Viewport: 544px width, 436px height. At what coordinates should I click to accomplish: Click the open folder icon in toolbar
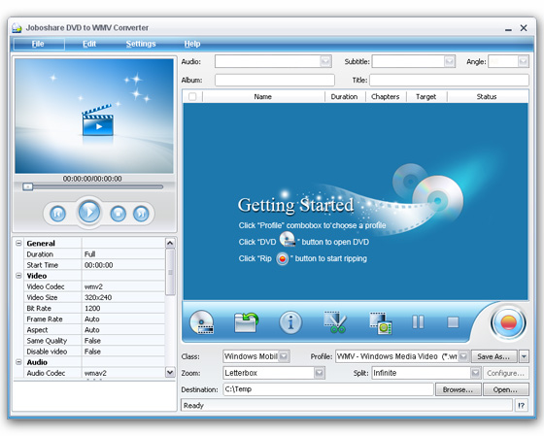click(x=246, y=322)
